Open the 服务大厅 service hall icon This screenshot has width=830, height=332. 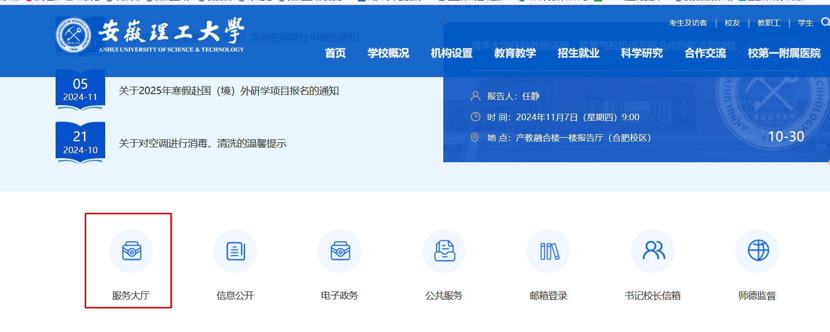pyautogui.click(x=131, y=251)
